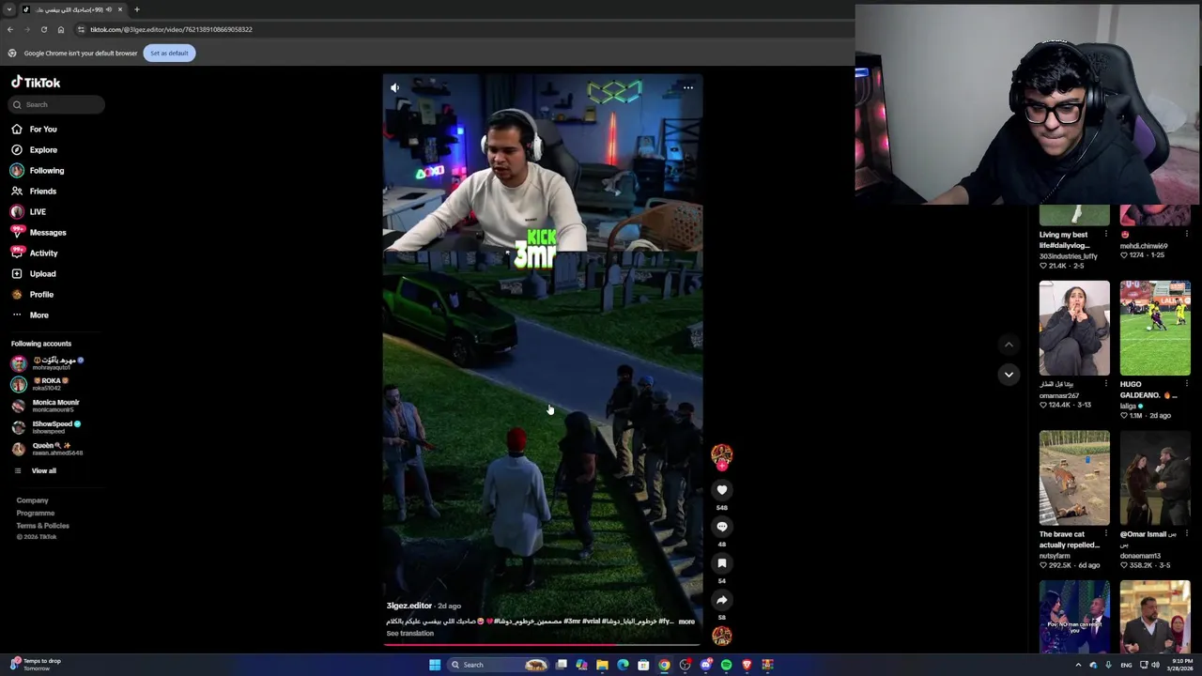
Task: Click the nutsyfarm username
Action: [x=1055, y=556]
